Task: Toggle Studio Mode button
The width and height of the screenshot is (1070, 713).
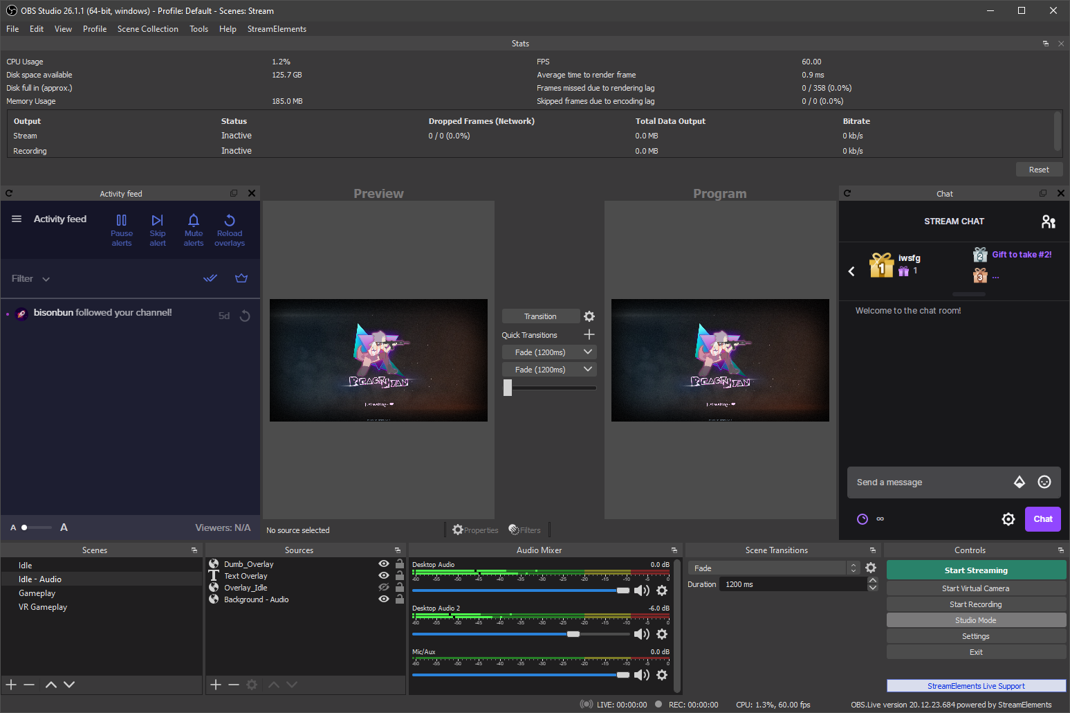Action: pos(976,620)
